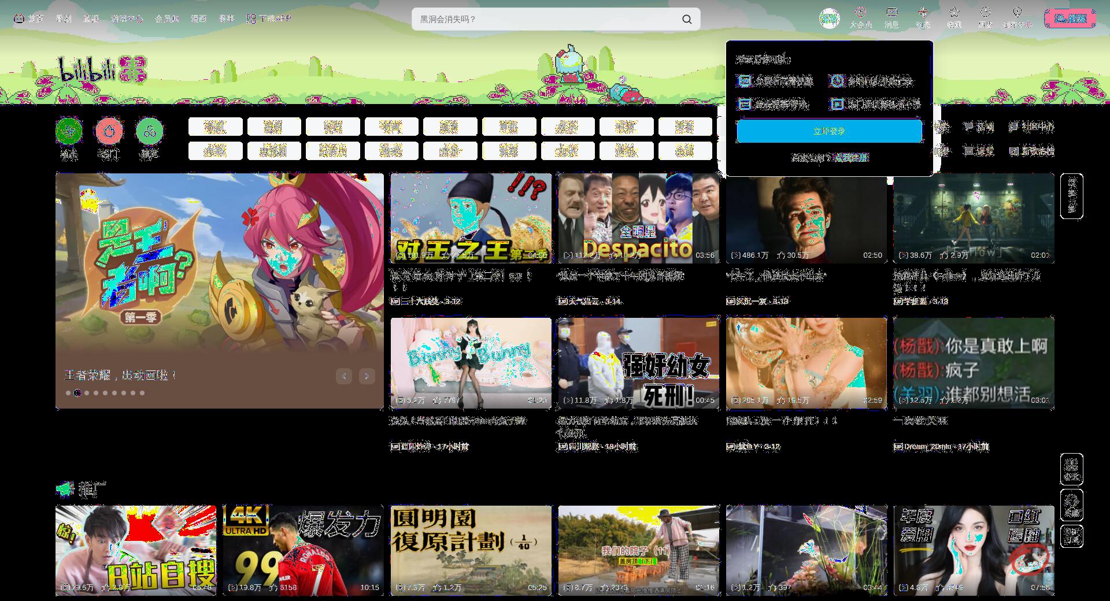The image size is (1110, 601).
Task: Open 活动 link with flag icon
Action: pyautogui.click(x=979, y=127)
